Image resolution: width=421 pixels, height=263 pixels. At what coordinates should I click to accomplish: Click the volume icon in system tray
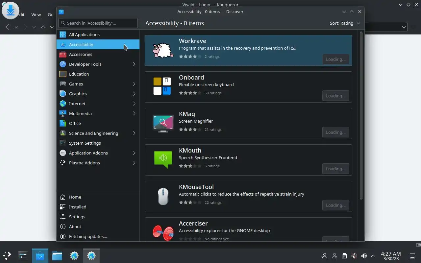coord(364,256)
